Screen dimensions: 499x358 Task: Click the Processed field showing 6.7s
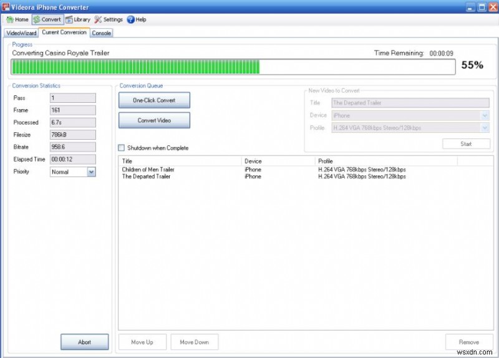click(x=73, y=122)
